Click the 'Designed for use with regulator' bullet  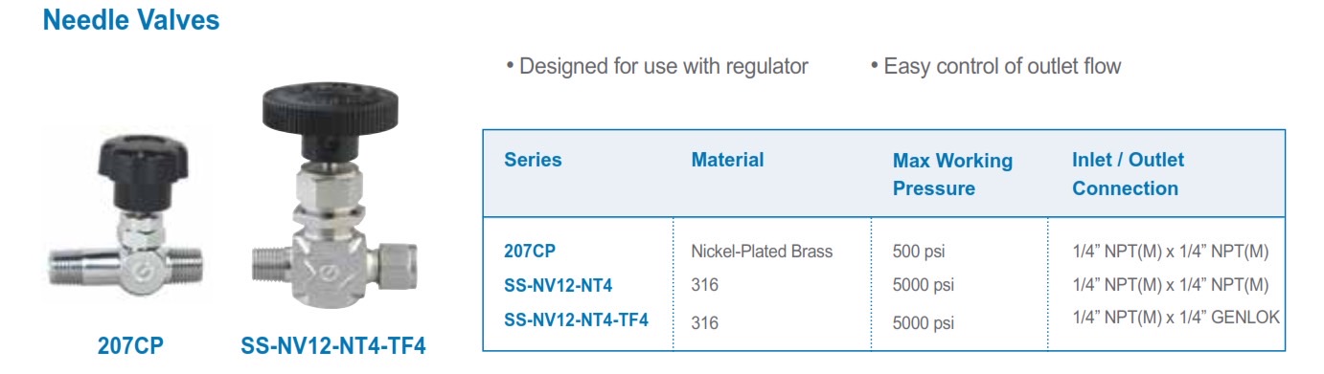656,66
